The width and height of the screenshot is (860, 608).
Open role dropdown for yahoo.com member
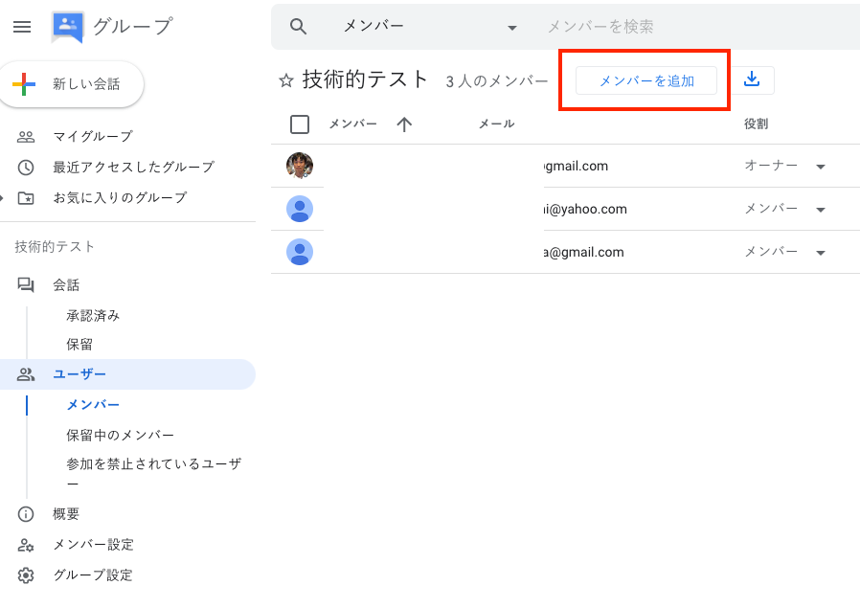821,210
